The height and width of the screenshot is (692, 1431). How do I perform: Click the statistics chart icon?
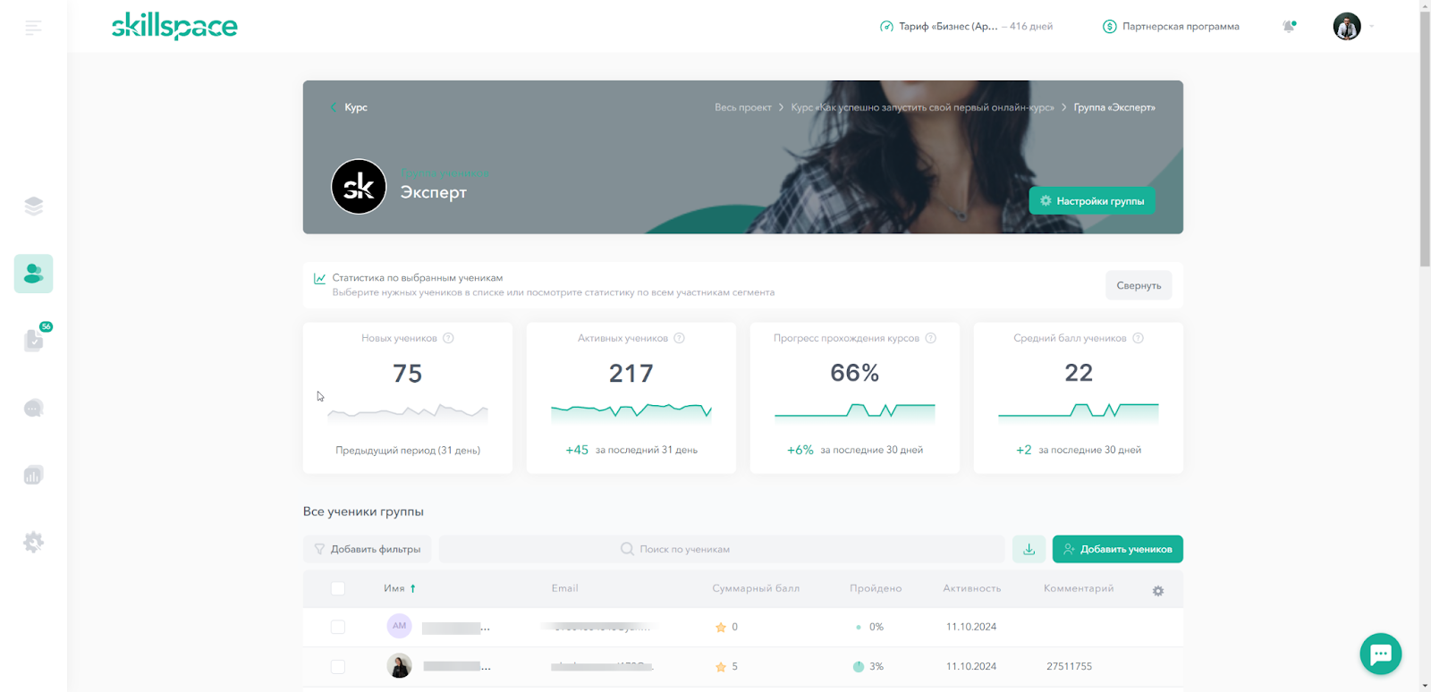[x=319, y=278]
